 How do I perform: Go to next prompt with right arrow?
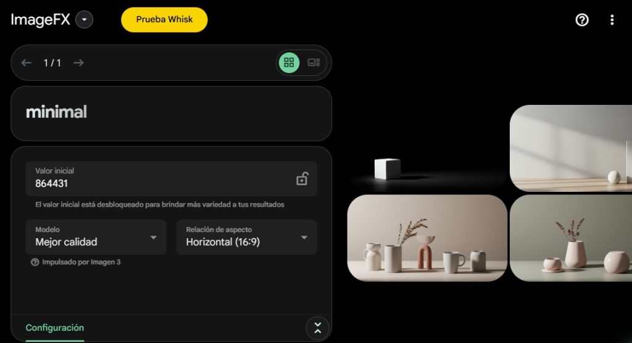point(78,63)
